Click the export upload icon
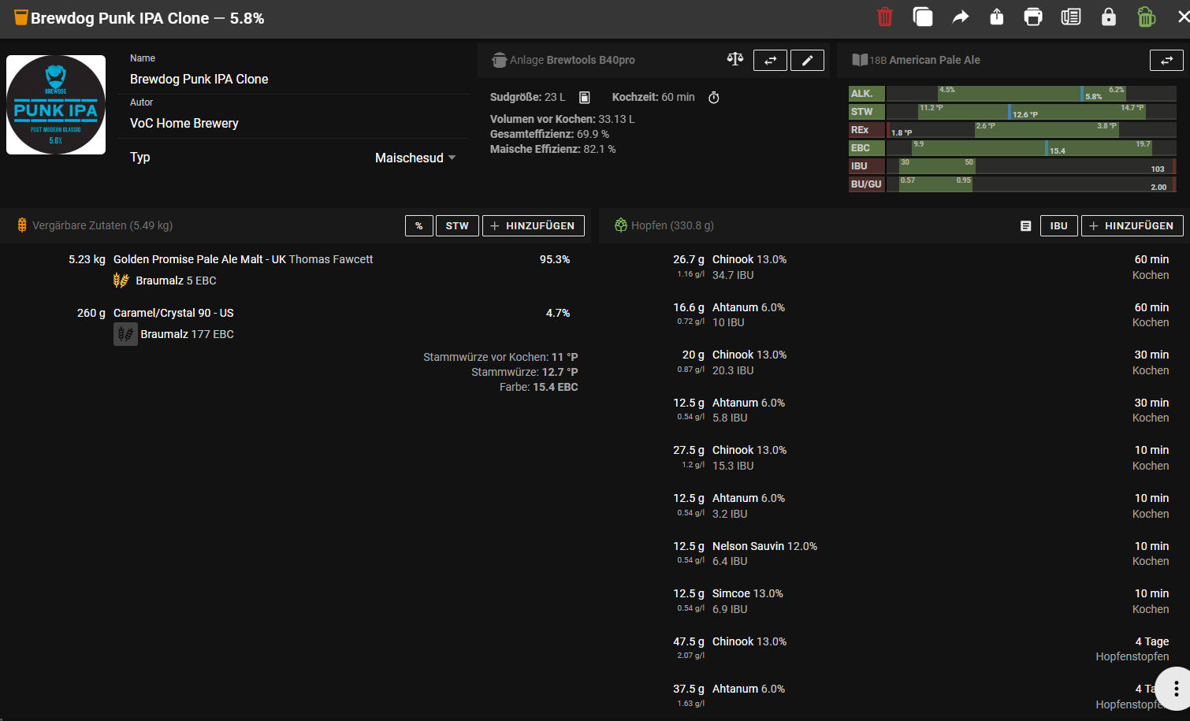The height and width of the screenshot is (721, 1190). 997,17
